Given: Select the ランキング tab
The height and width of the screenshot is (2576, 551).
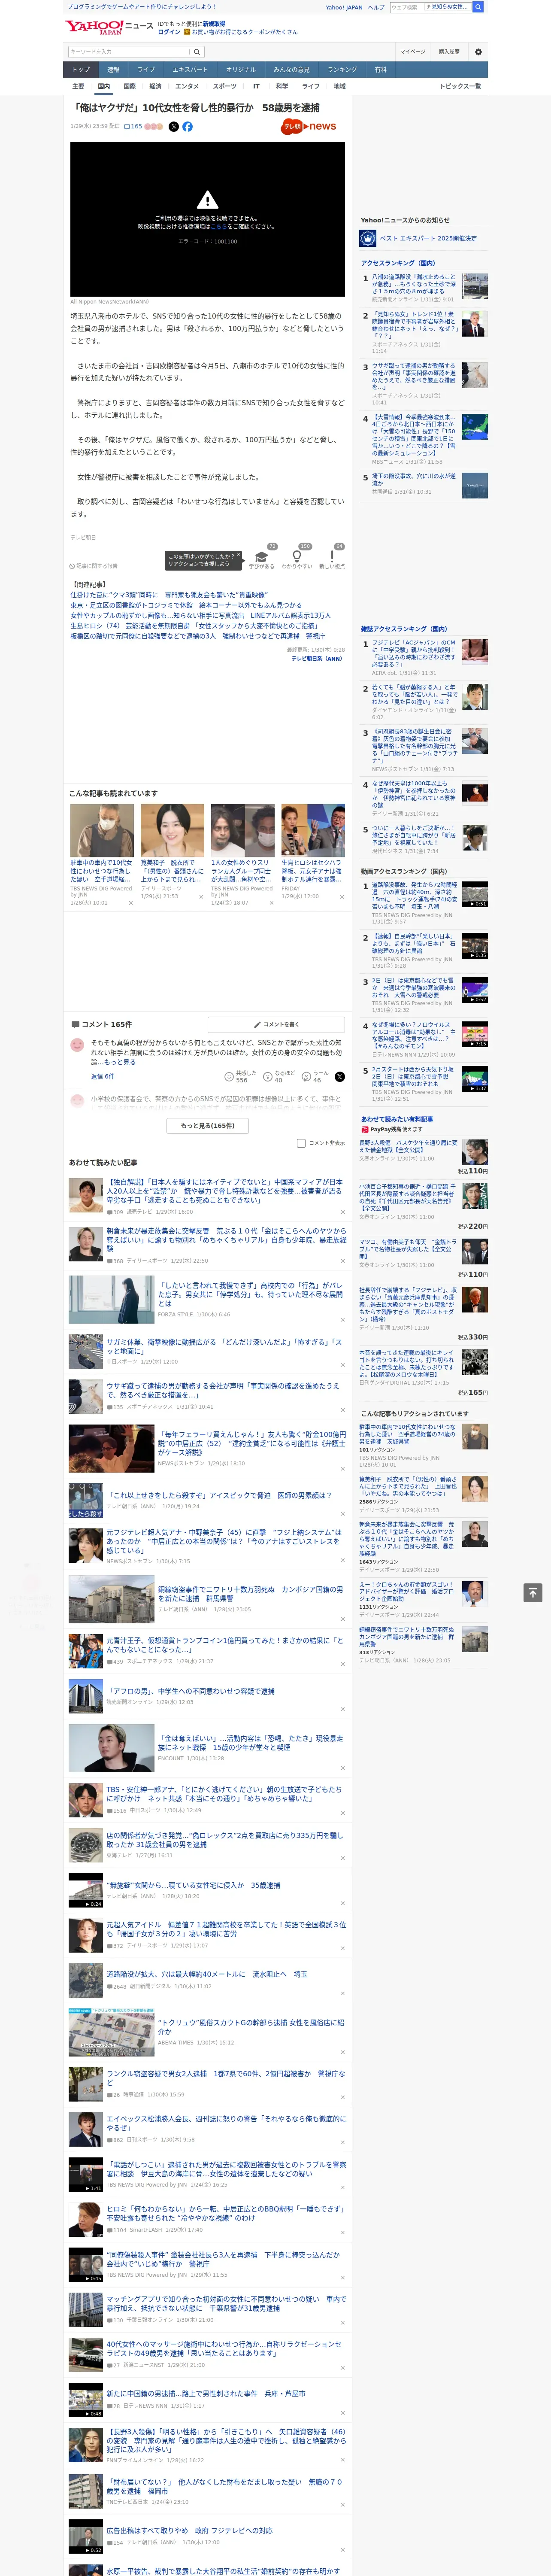Looking at the screenshot, I should click(x=342, y=70).
